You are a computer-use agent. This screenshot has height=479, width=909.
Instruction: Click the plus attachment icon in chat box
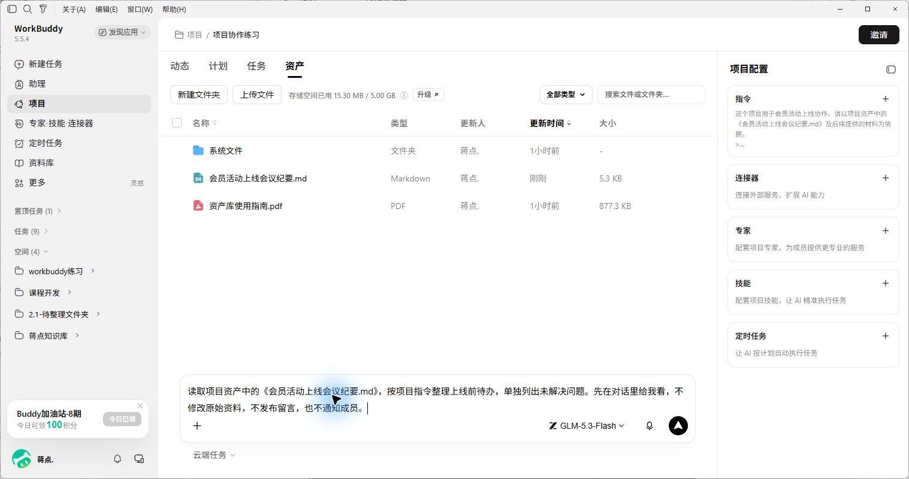197,426
